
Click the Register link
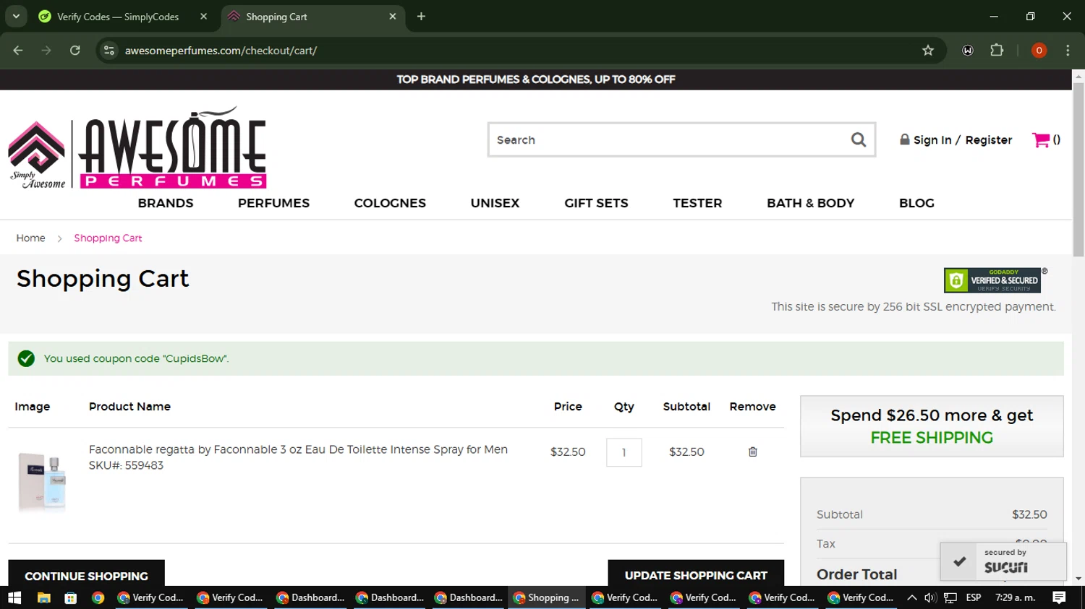[989, 140]
